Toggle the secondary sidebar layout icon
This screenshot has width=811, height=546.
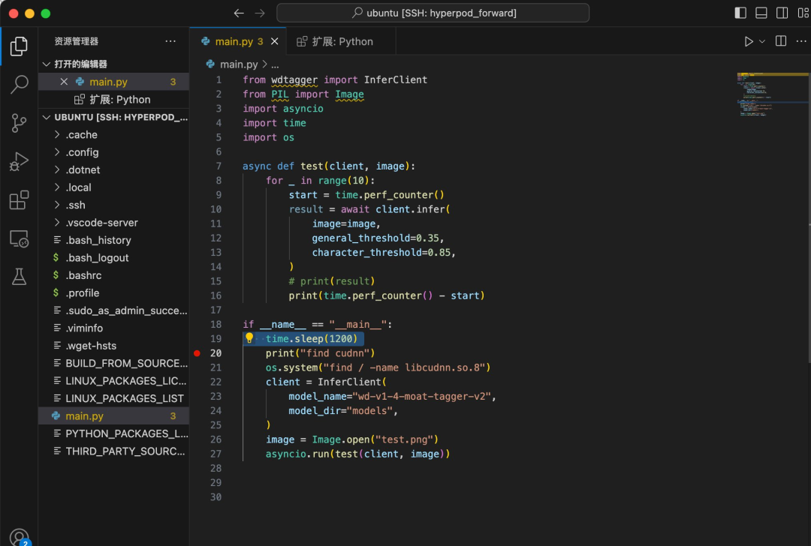coord(782,13)
